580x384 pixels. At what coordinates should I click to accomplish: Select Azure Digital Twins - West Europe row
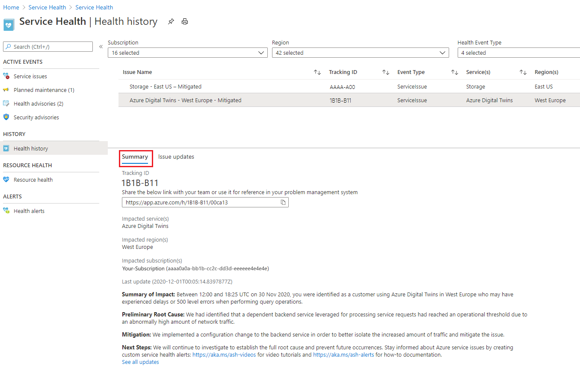(349, 100)
